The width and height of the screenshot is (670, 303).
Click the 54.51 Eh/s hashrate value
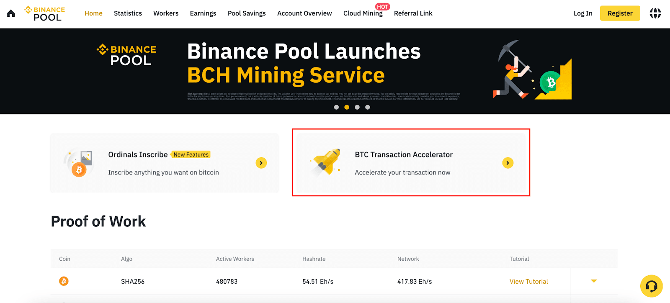click(x=318, y=282)
